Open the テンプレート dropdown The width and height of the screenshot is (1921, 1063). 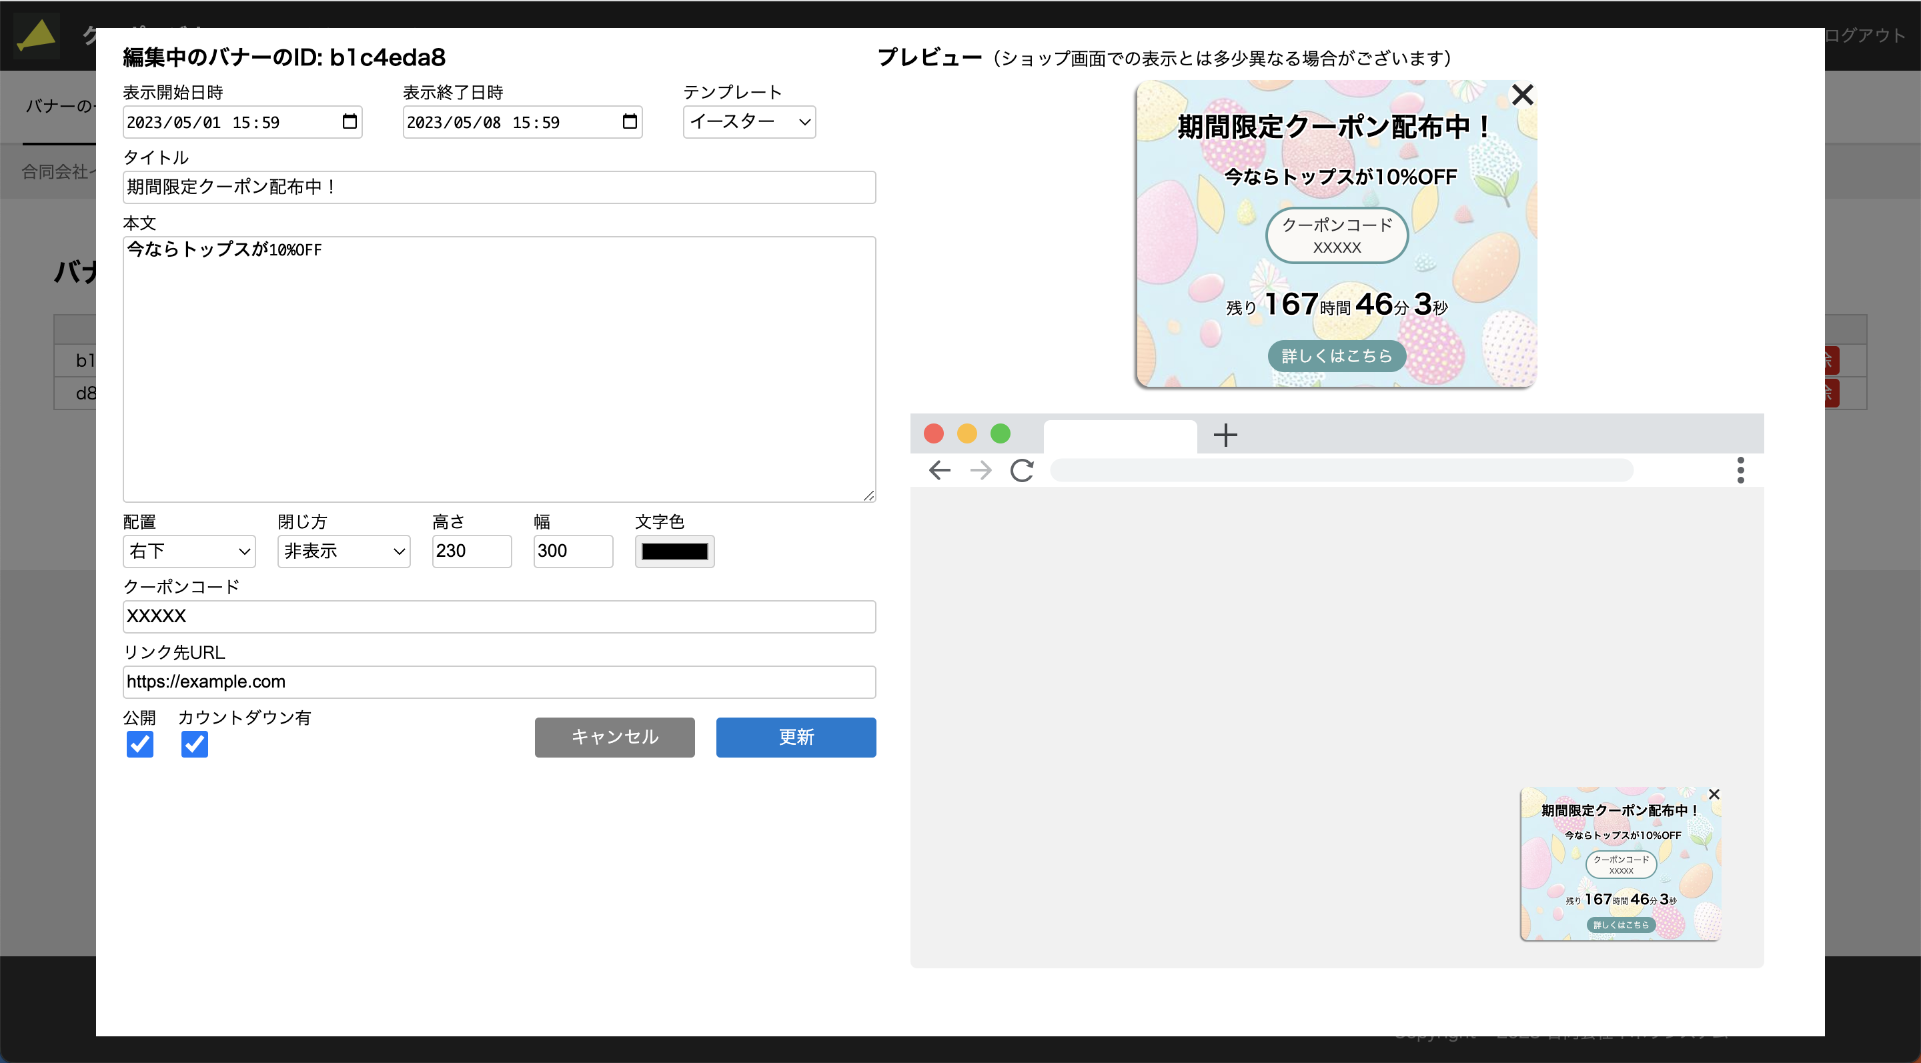point(748,122)
